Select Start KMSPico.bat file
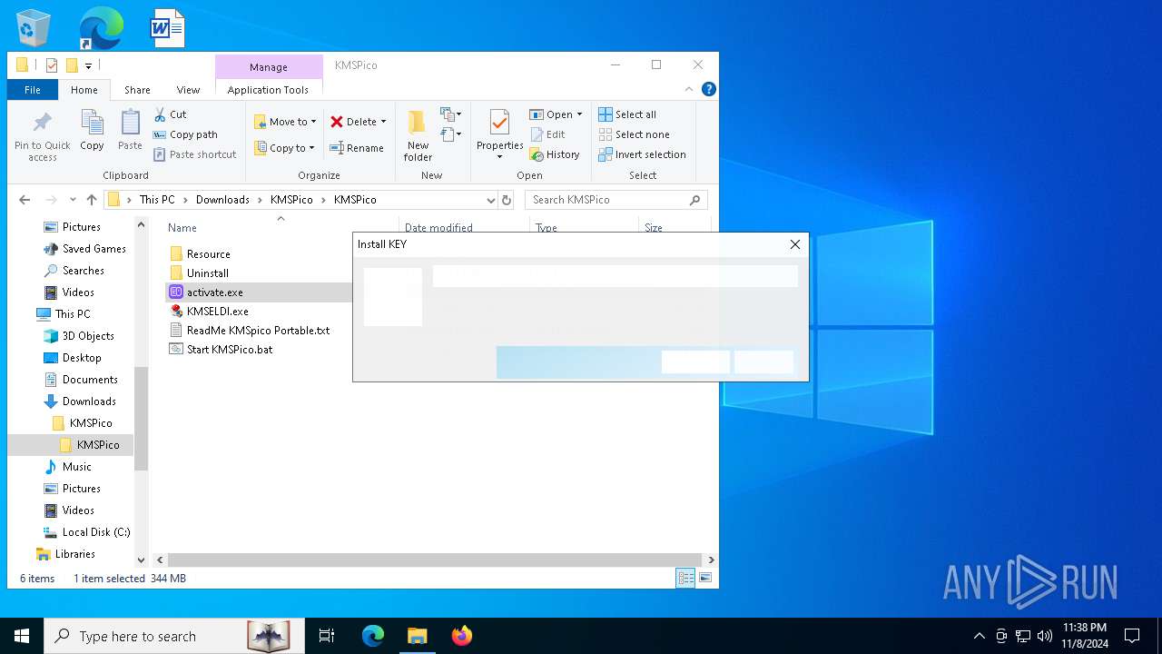 pos(221,350)
